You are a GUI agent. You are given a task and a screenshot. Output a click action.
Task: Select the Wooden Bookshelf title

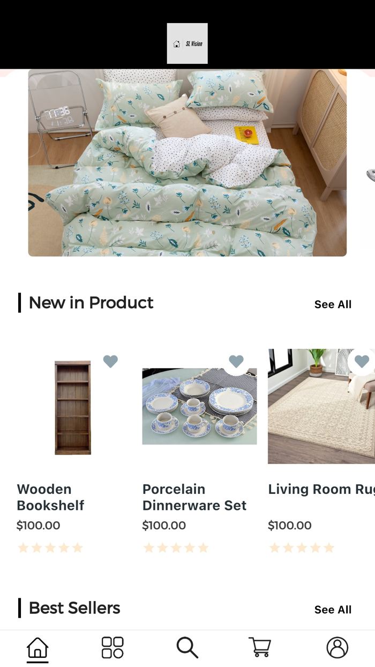tap(50, 497)
